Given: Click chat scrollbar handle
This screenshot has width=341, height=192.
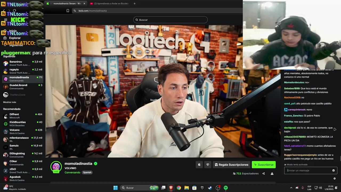Looking at the screenshot, I should (x=340, y=158).
